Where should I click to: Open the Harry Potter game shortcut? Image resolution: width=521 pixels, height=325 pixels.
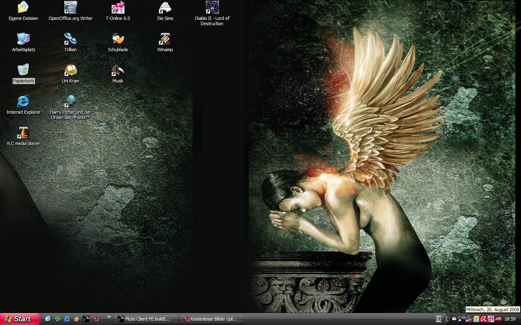(70, 102)
